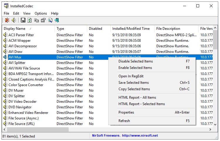Click the Enable Selected Items toolbar icon
This screenshot has width=220, height=141.
point(14,20)
